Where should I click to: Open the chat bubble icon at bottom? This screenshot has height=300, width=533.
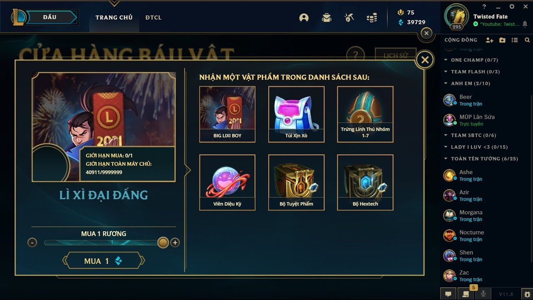448,294
